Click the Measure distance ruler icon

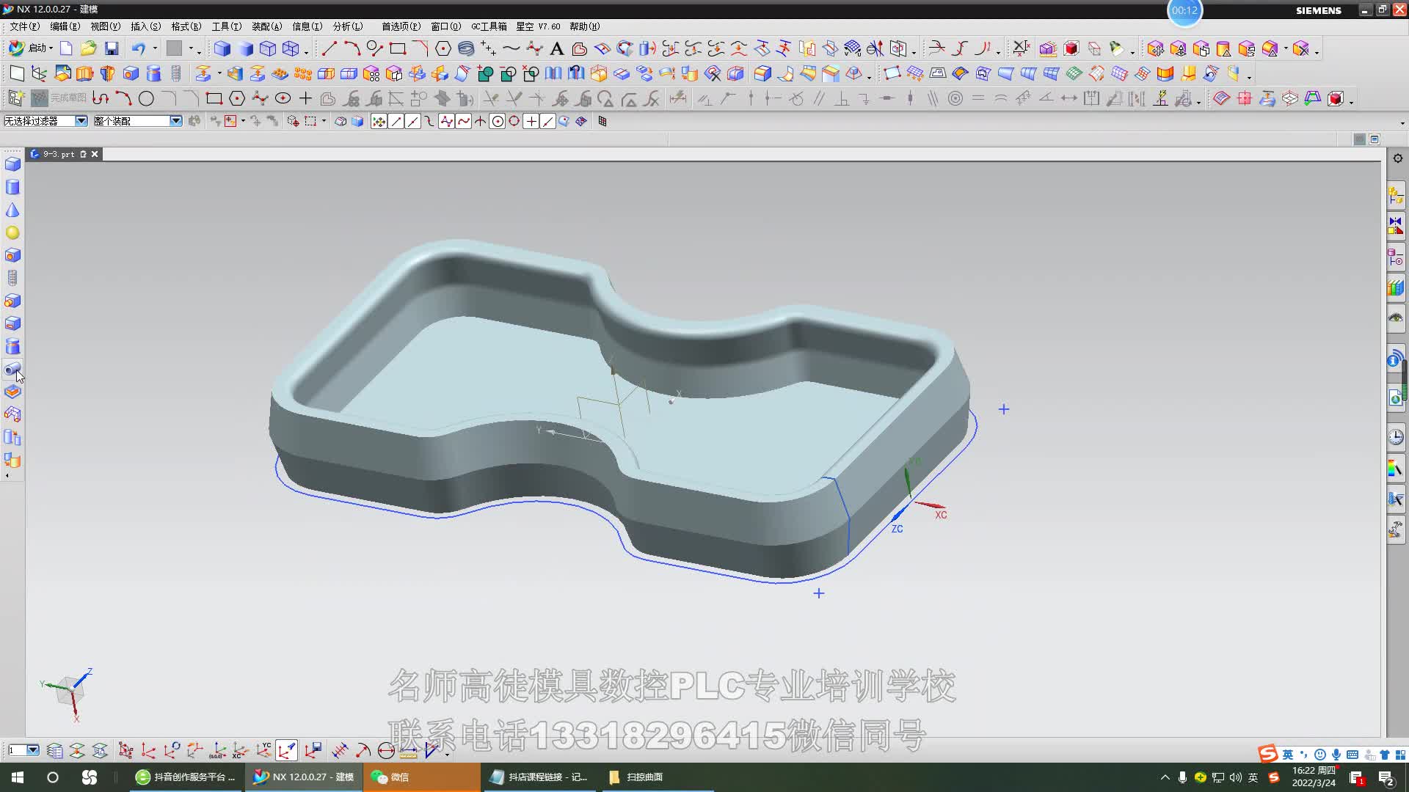tap(408, 751)
